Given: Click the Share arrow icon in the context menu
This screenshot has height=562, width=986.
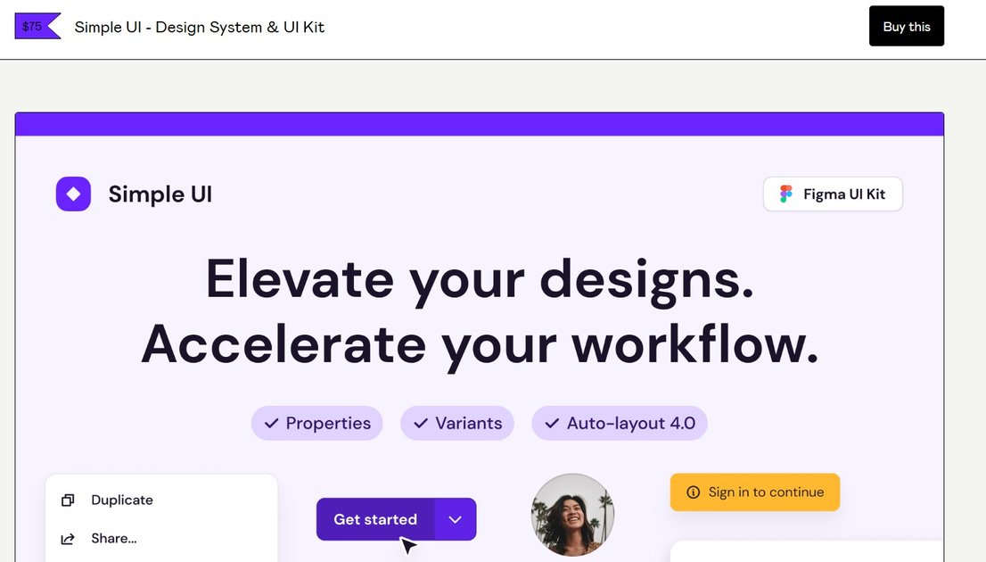Looking at the screenshot, I should pos(69,538).
